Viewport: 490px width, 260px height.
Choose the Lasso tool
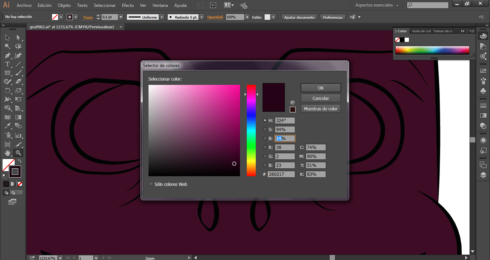pos(18,47)
